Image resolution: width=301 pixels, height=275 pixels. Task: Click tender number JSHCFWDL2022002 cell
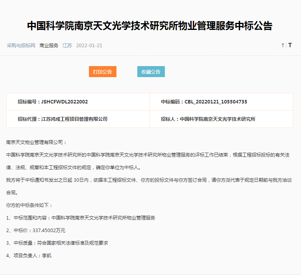tap(78, 102)
